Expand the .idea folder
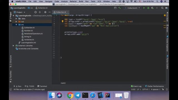This screenshot has height=100, width=178. tap(16, 19)
